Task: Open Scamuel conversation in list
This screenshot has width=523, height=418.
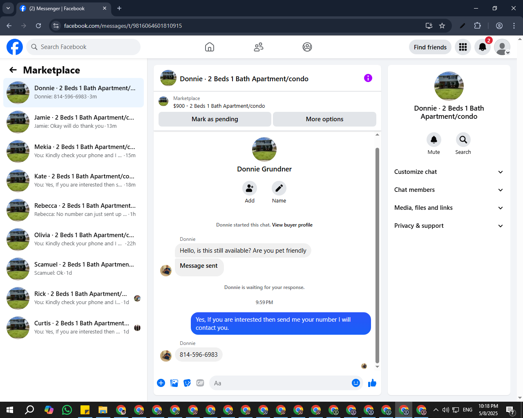Action: click(74, 269)
